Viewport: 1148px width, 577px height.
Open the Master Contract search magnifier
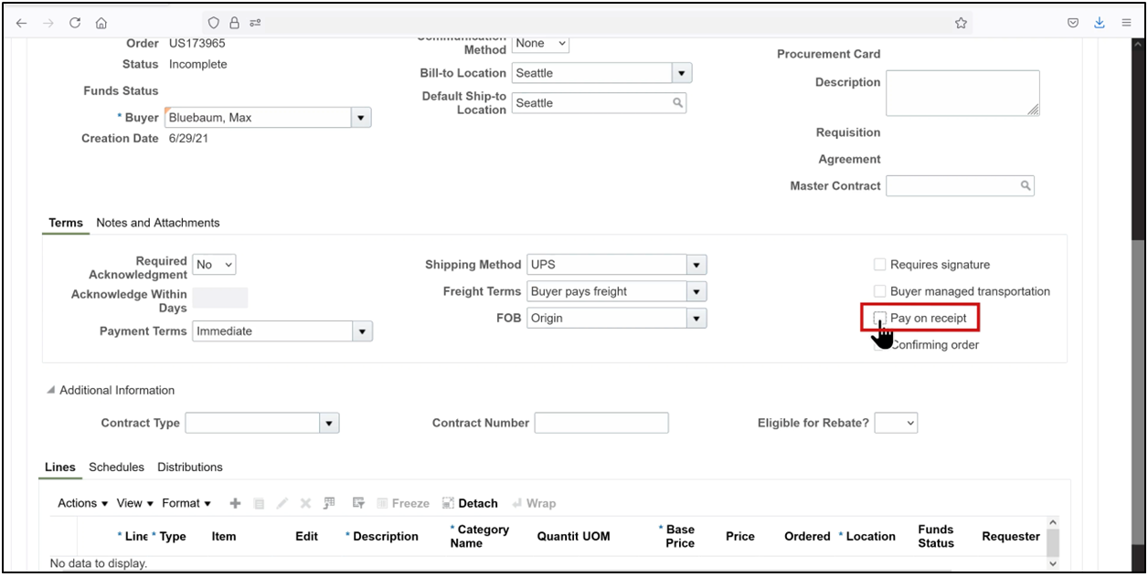point(1027,185)
